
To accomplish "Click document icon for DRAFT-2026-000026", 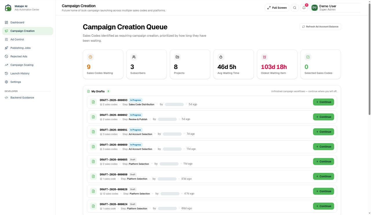I will pyautogui.click(x=93, y=191).
